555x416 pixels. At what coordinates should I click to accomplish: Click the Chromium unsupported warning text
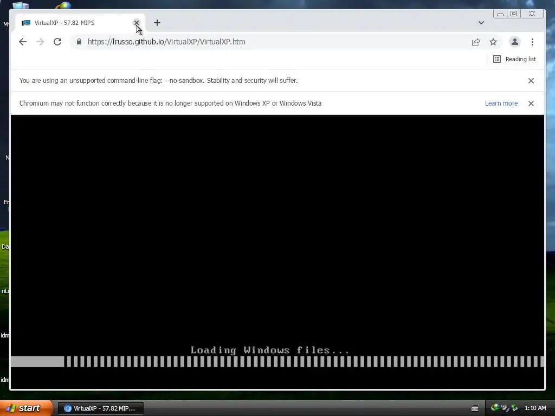click(170, 103)
